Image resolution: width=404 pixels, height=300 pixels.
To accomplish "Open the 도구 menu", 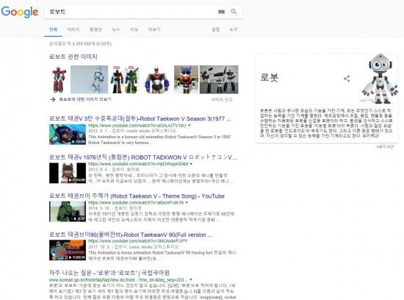I will (x=234, y=29).
